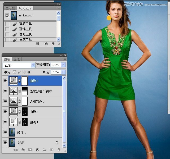Image resolution: width=170 pixels, height=159 pixels.
Task: Click History list scroll up arrow
Action: (x=58, y=13)
